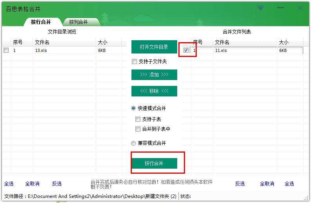
Task: Click the 6KB size of 13.xls
Action: (x=102, y=50)
